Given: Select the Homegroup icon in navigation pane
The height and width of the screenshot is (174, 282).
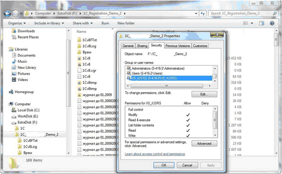Looking at the screenshot, I should pyautogui.click(x=11, y=92).
